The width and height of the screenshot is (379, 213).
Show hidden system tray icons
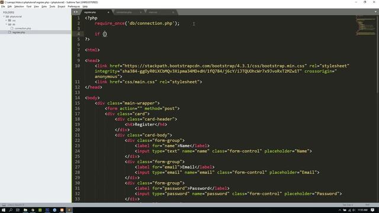[x=339, y=210]
